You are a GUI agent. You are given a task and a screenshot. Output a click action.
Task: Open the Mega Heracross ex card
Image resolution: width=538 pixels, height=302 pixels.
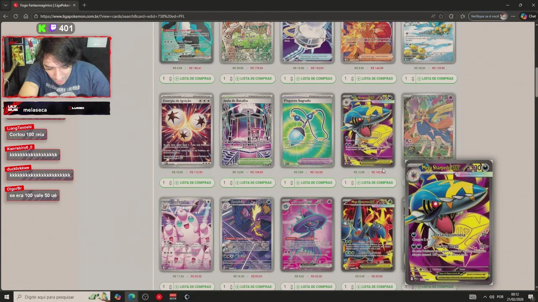368,234
